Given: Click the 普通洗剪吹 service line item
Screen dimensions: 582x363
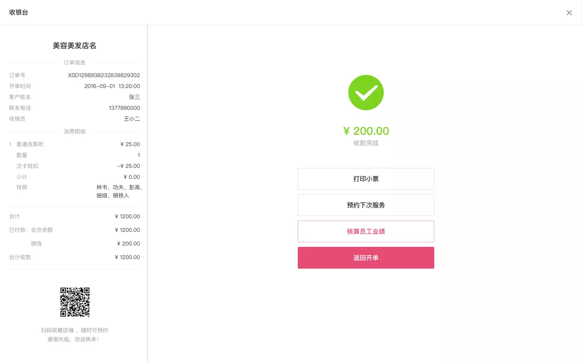Looking at the screenshot, I should coord(29,144).
